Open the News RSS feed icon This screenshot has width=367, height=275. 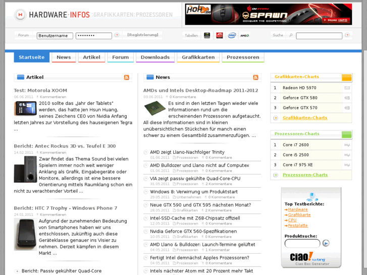(x=255, y=77)
